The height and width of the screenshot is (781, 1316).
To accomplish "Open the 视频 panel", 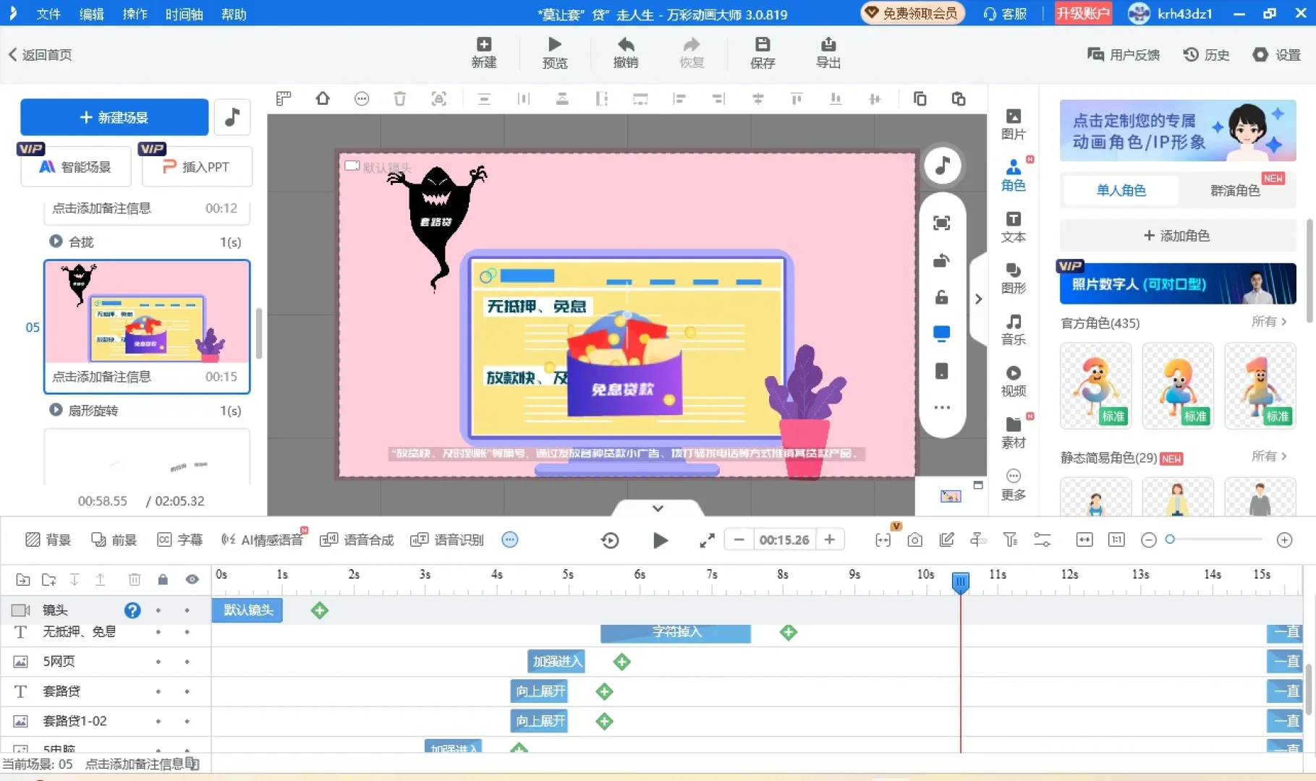I will (x=1014, y=381).
